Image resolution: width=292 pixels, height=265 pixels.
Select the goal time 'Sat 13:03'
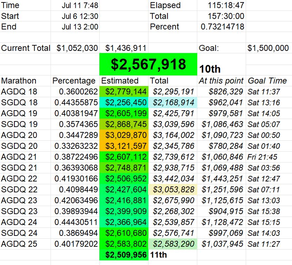269,200
